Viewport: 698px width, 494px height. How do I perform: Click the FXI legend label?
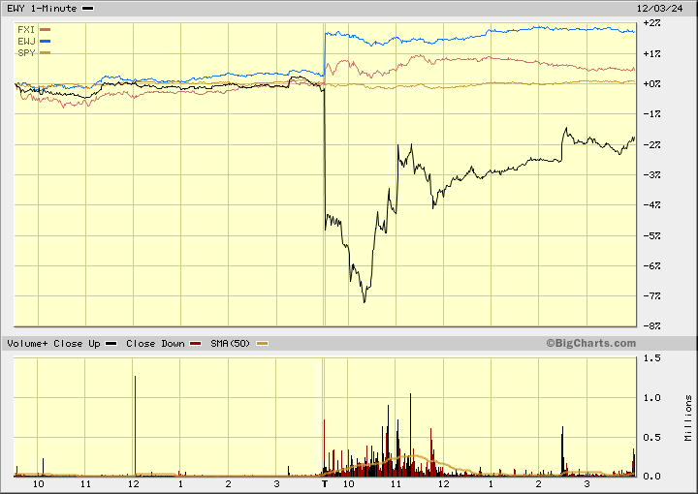coord(26,30)
